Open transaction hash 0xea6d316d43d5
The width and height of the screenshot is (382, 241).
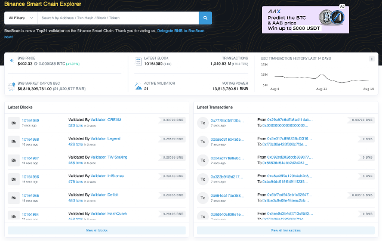pos(227,139)
